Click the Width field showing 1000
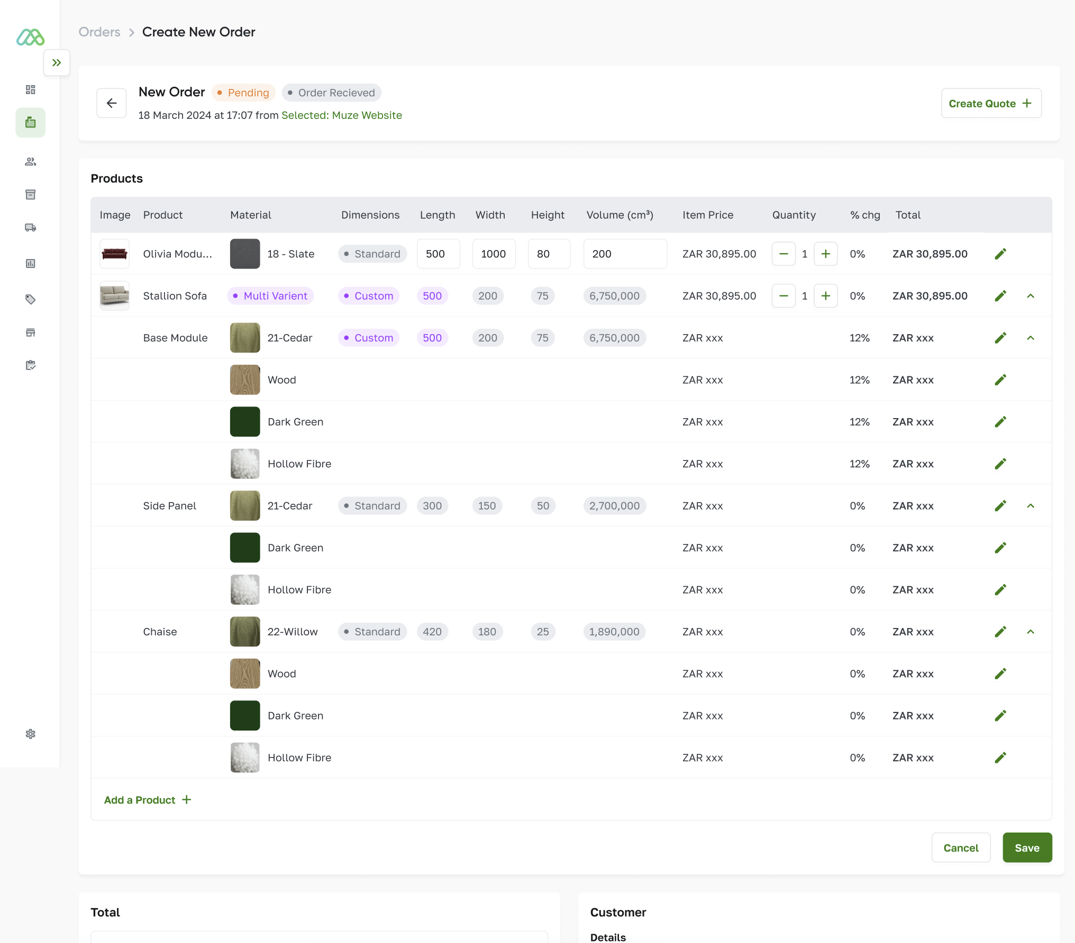 coord(493,254)
